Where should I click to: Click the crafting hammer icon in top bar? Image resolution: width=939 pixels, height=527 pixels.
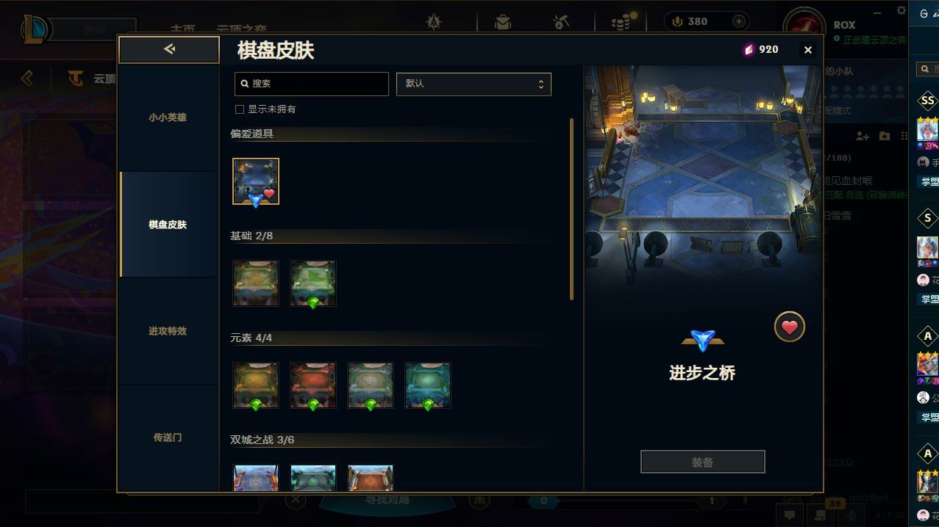pyautogui.click(x=562, y=22)
